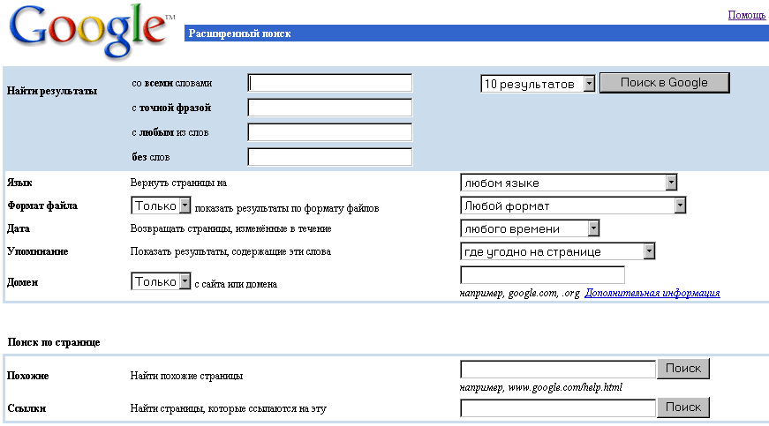Click 'показать результаты по формату файлов' text
769x426 pixels.
tap(287, 209)
